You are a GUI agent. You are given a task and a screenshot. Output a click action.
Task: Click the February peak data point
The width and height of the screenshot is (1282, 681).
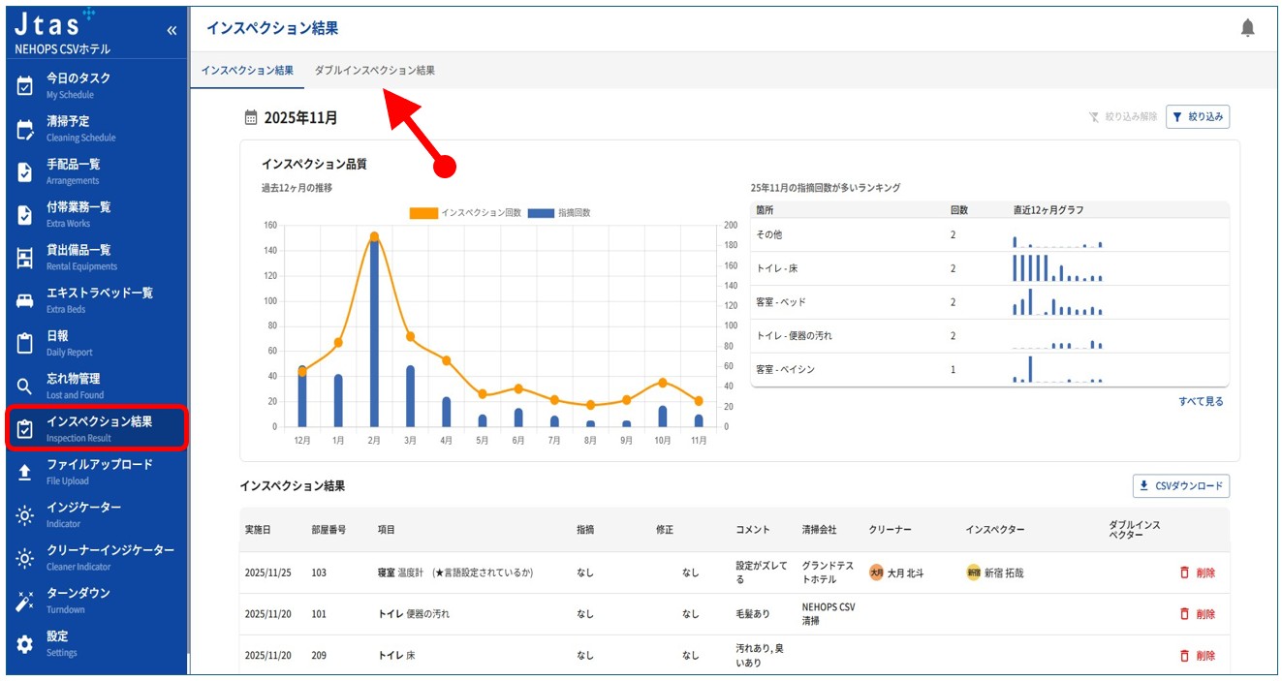point(374,236)
